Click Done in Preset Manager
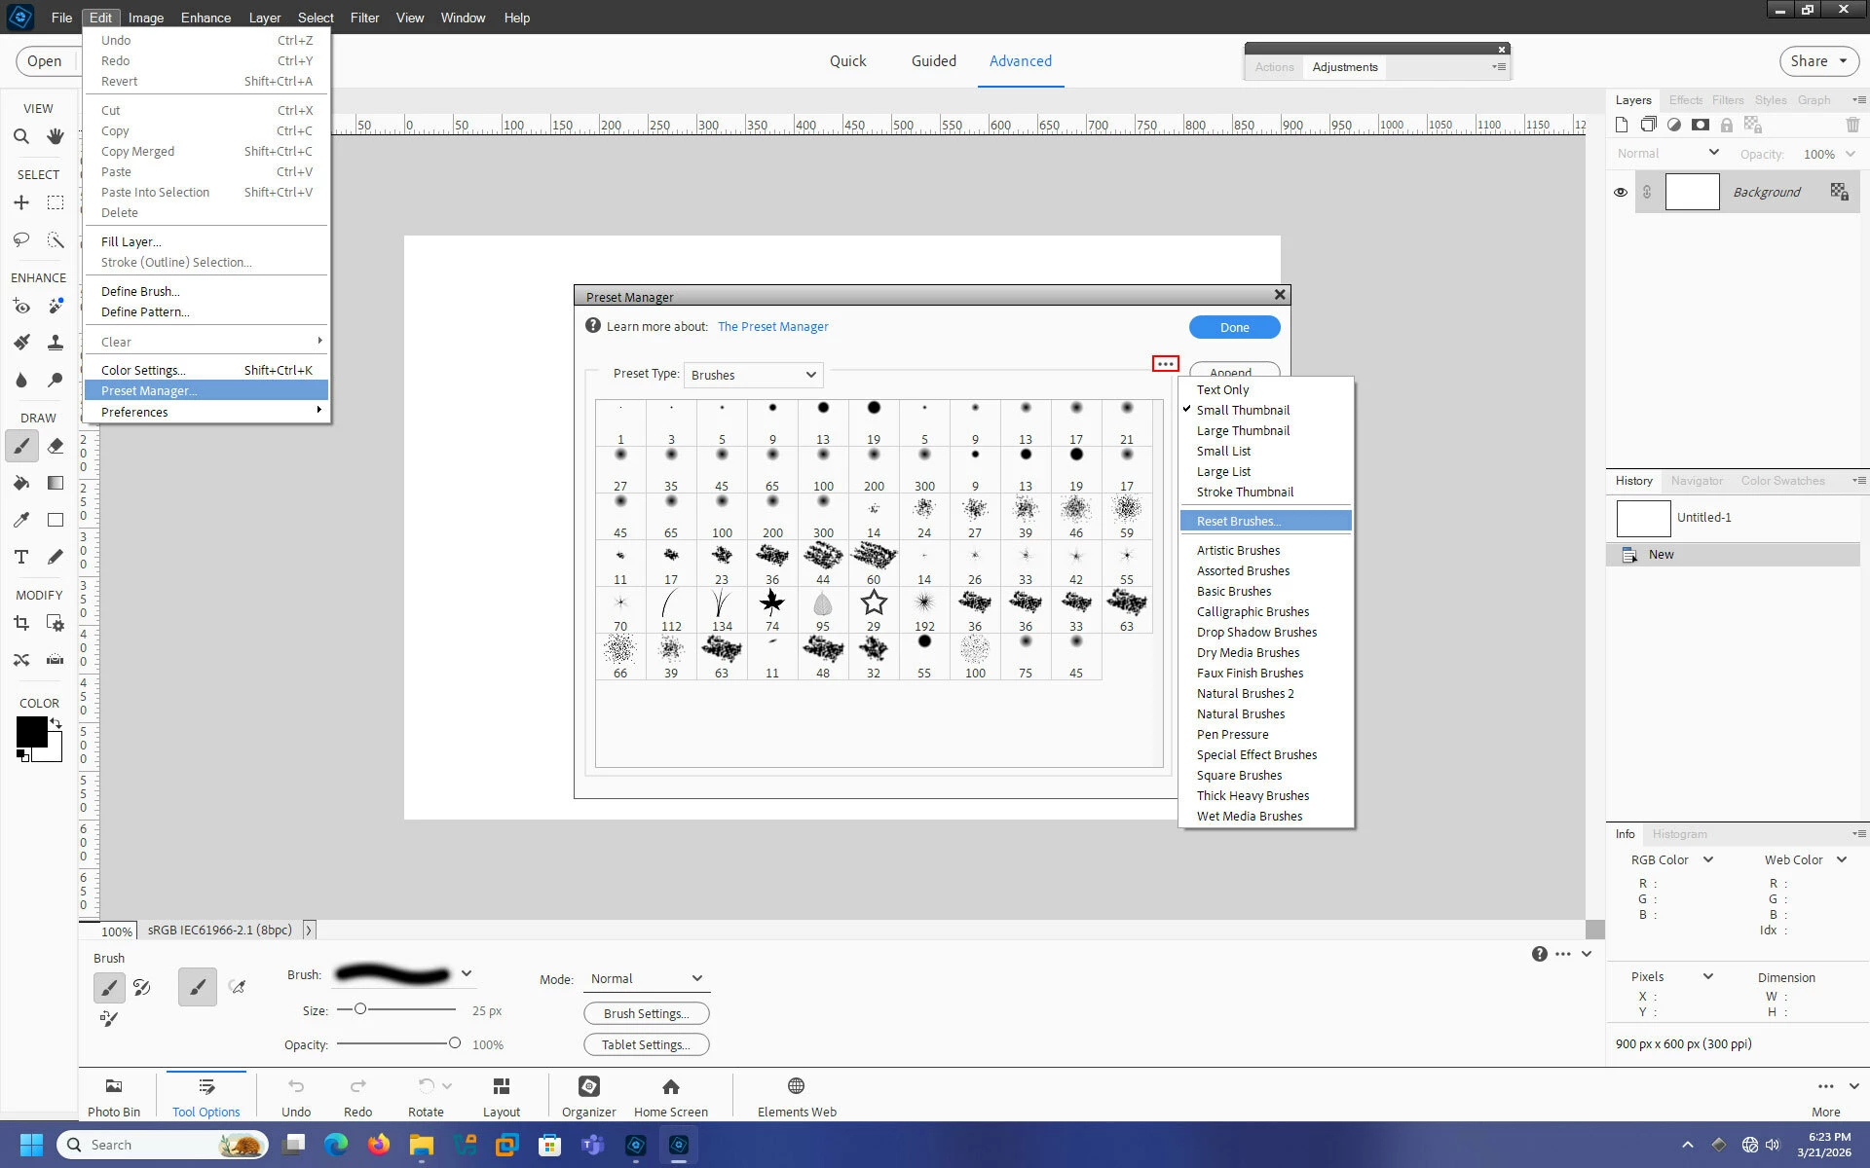The height and width of the screenshot is (1168, 1870). click(x=1234, y=327)
